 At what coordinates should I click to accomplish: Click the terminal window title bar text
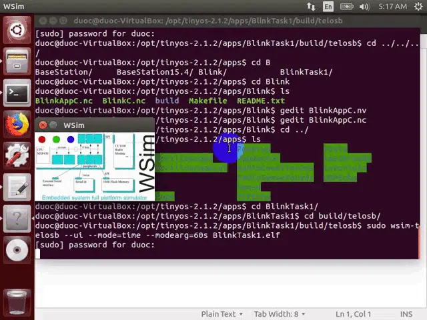207,21
